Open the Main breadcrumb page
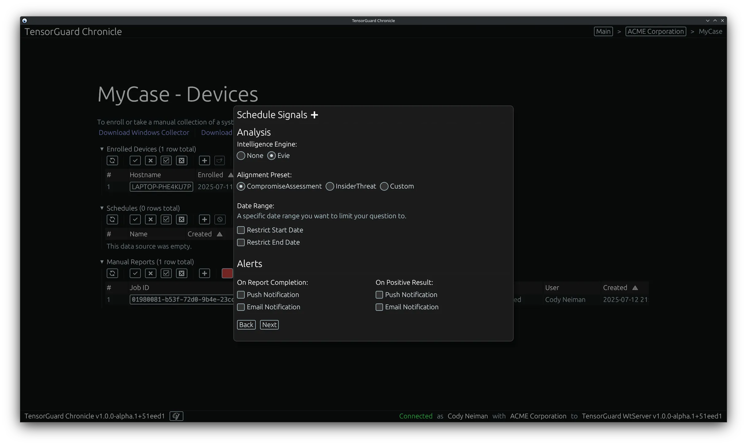747x446 pixels. point(603,31)
